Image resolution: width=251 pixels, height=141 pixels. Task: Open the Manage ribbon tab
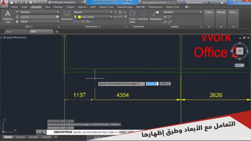point(58,7)
